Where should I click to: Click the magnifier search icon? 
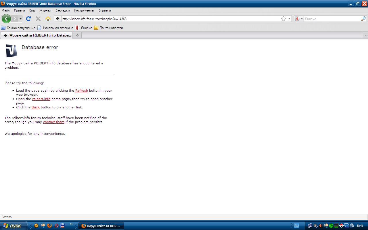point(364,19)
